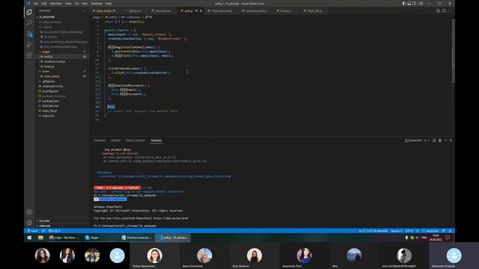Toggle bottom panel layout icon
479x269 pixels.
click(409, 3)
